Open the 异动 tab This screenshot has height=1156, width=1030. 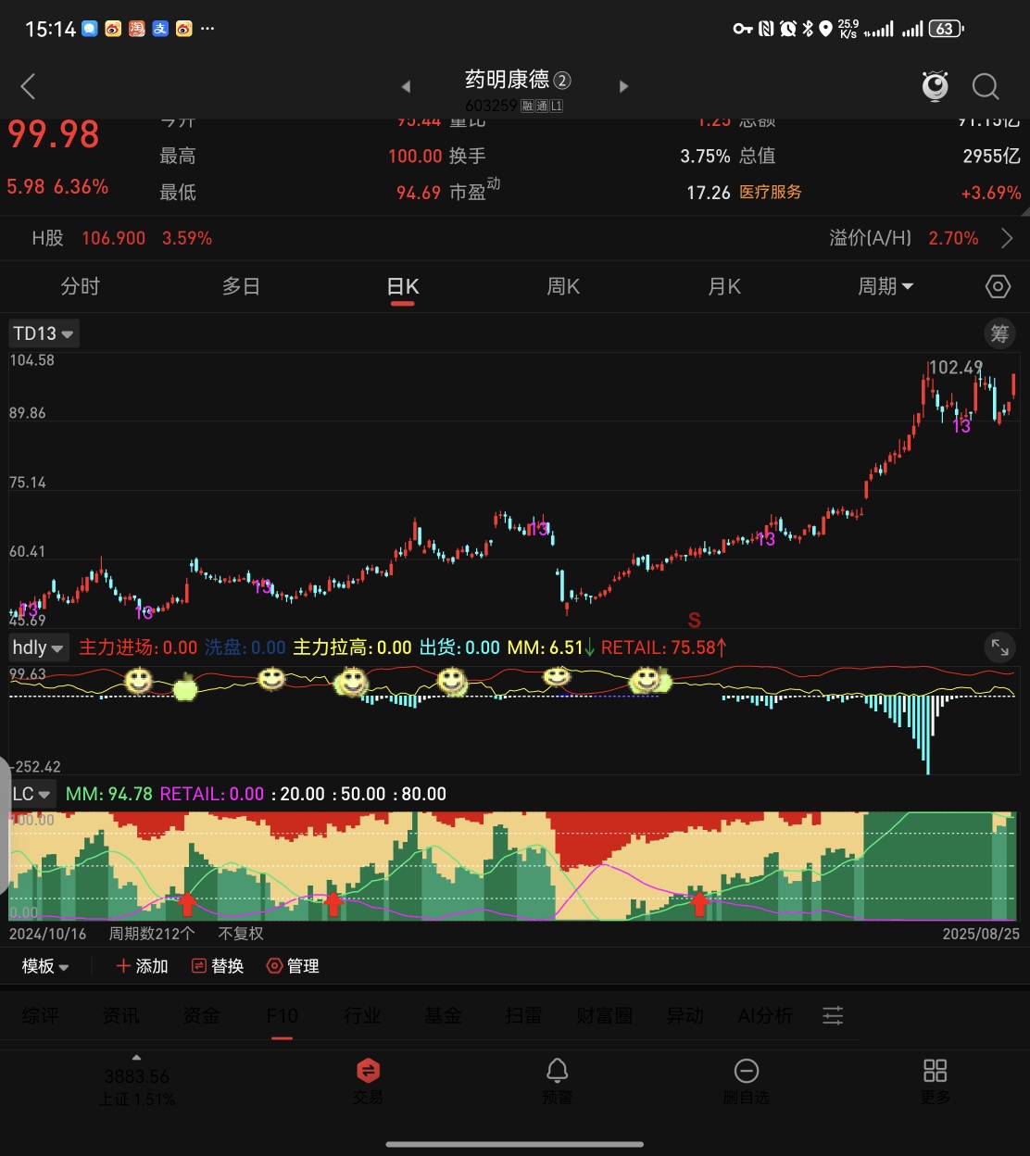click(x=685, y=1016)
